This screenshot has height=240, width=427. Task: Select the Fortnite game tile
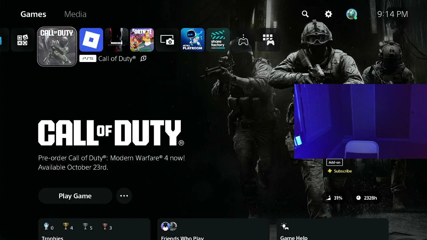click(x=142, y=40)
